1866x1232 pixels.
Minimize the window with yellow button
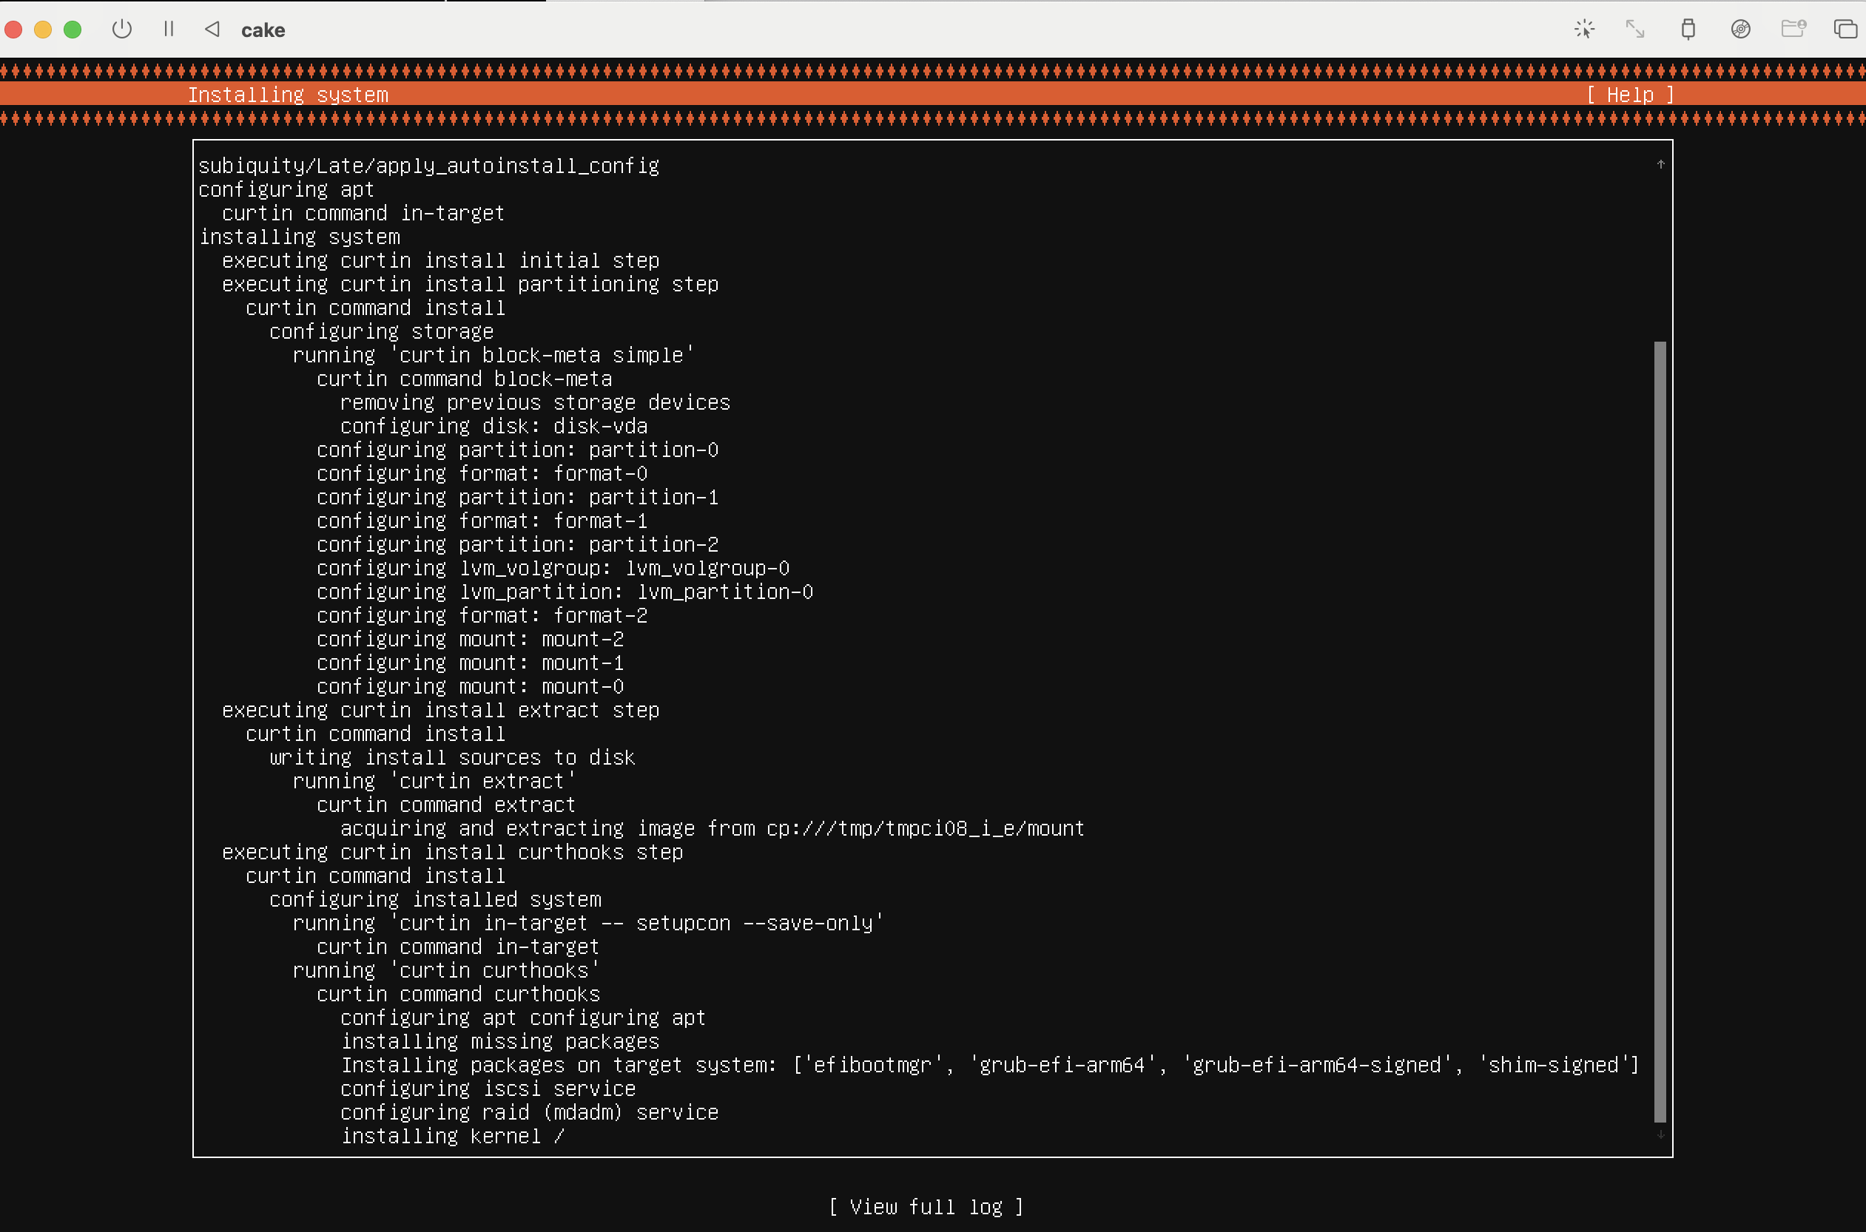[43, 30]
